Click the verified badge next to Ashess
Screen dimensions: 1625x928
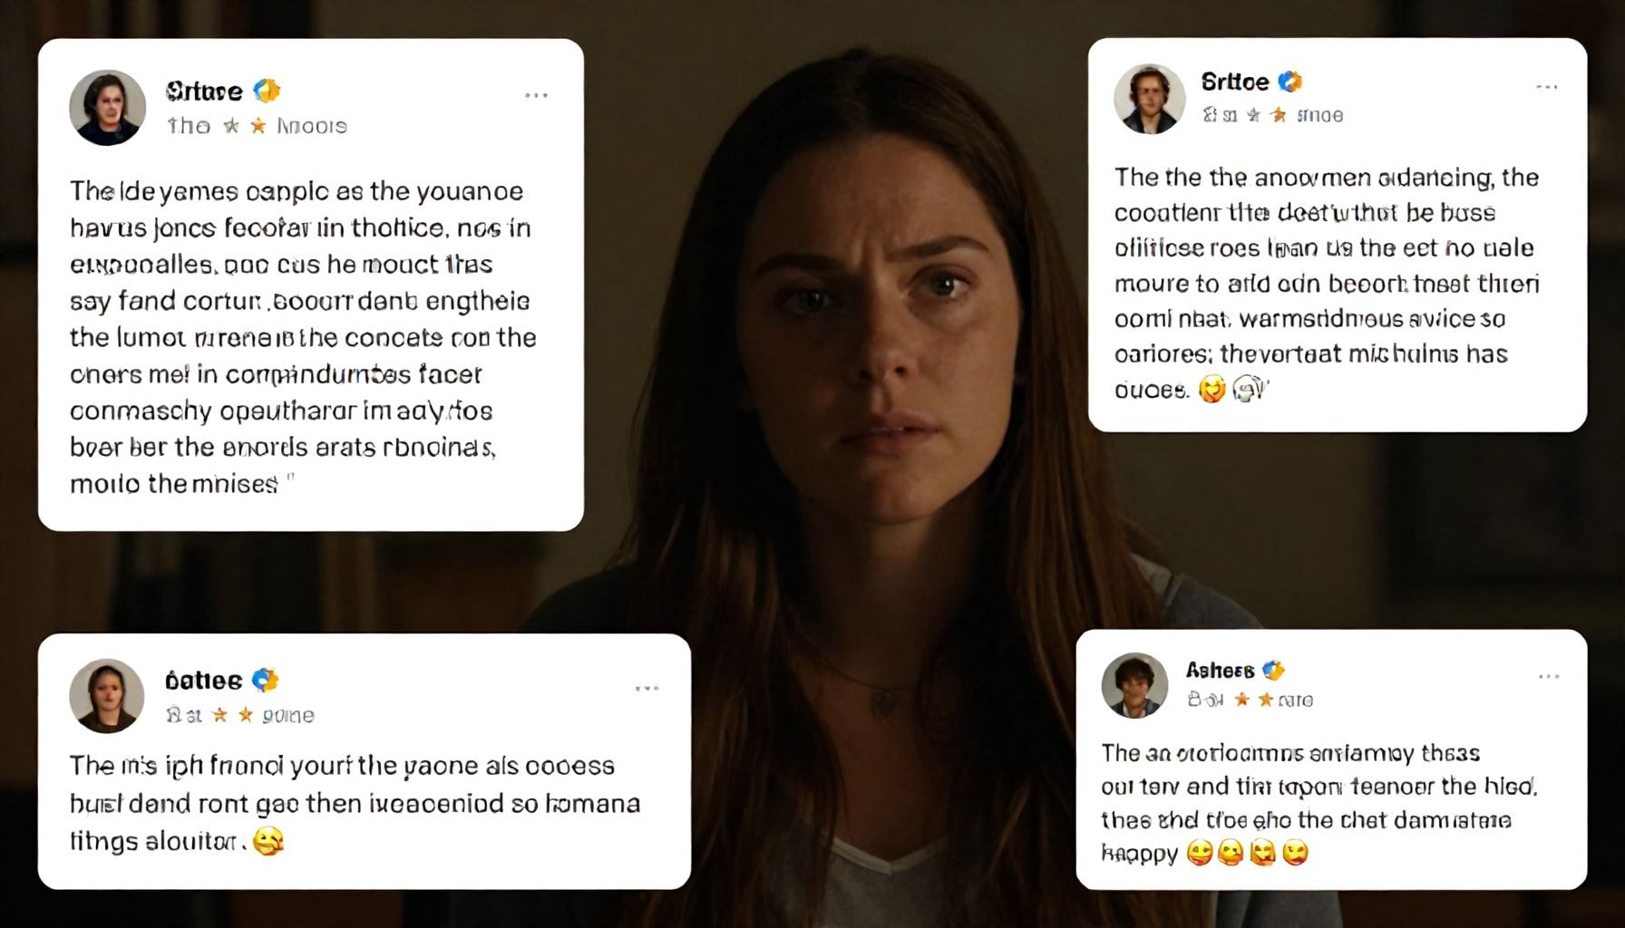click(x=1274, y=671)
